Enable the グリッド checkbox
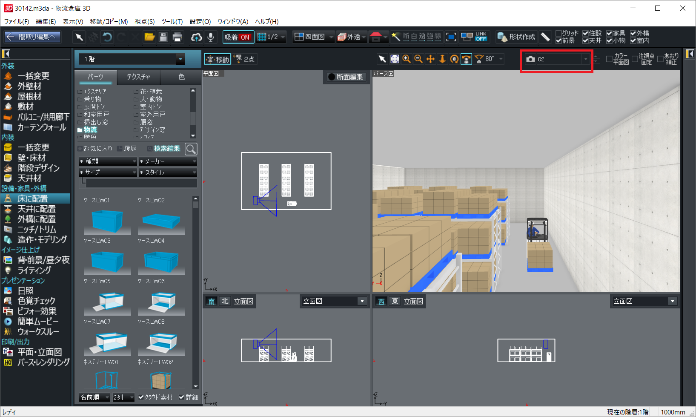 pos(559,33)
